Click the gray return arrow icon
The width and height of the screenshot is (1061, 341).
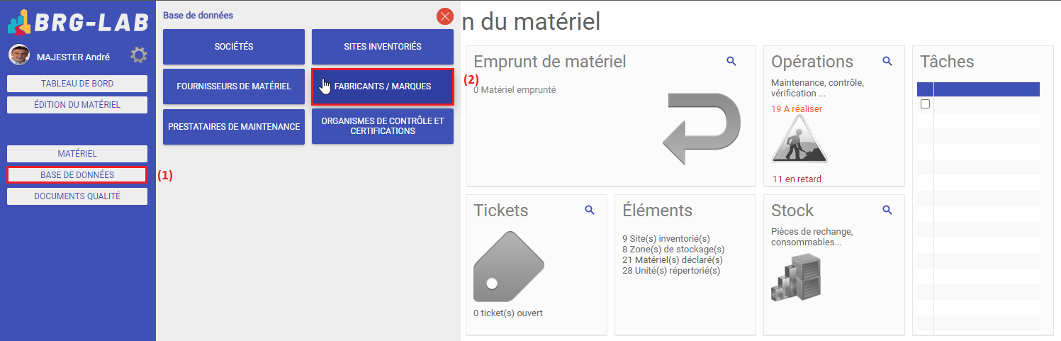pyautogui.click(x=704, y=129)
